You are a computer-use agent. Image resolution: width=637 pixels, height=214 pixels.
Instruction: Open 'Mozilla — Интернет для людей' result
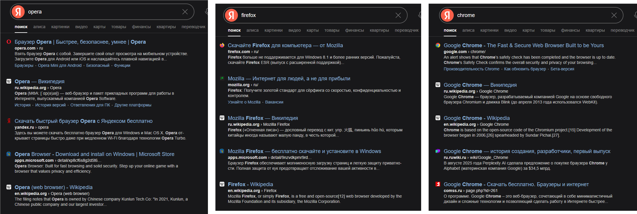coord(289,79)
